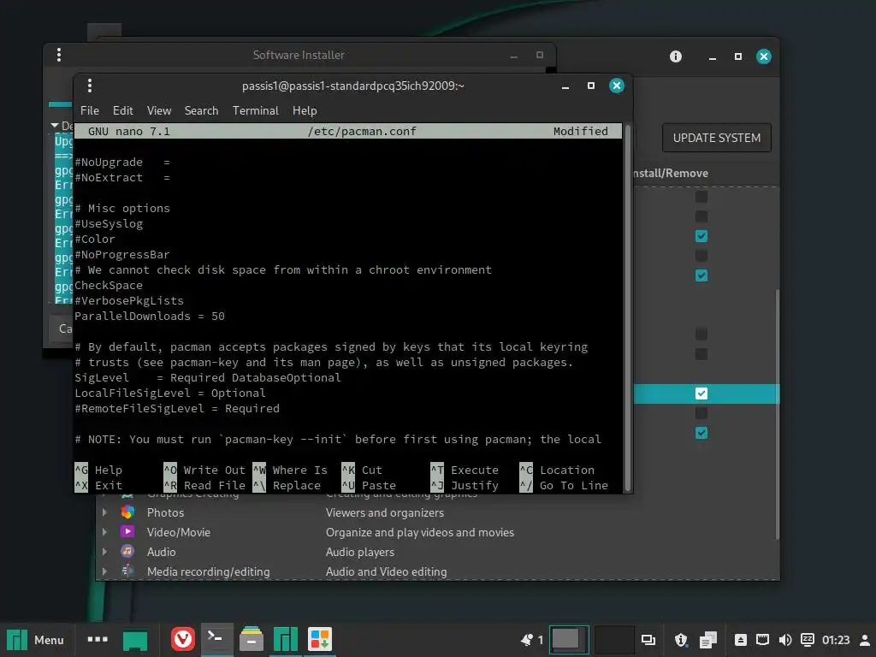Expand the Media recording/editing category
This screenshot has height=657, width=876.
coord(104,571)
